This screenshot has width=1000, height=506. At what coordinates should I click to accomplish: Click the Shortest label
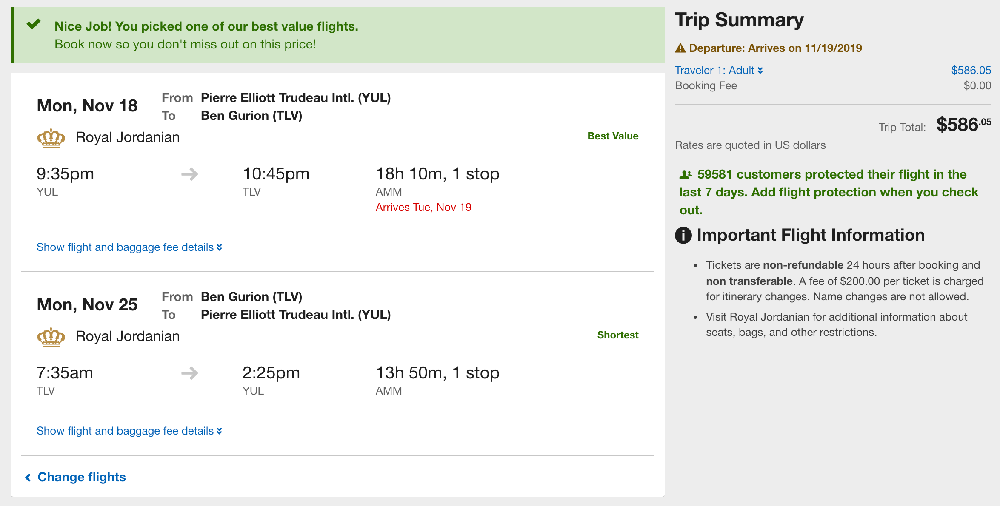click(617, 335)
